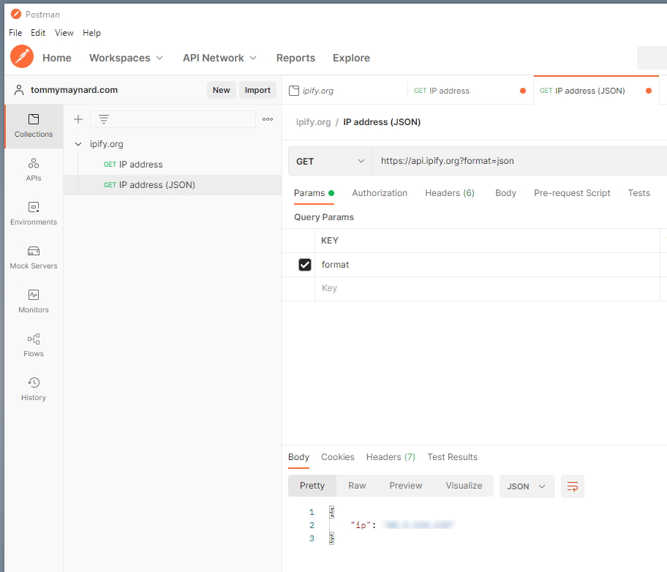The image size is (667, 572).
Task: Click ipify.org in the breadcrumb
Action: click(x=314, y=122)
